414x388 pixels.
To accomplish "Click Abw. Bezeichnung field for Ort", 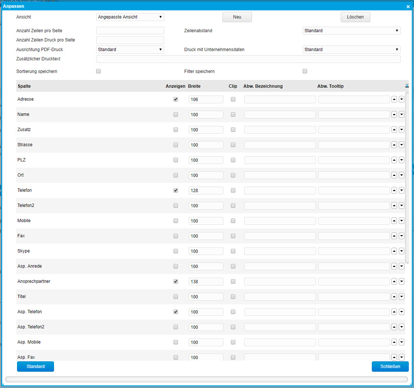I will [280, 175].
